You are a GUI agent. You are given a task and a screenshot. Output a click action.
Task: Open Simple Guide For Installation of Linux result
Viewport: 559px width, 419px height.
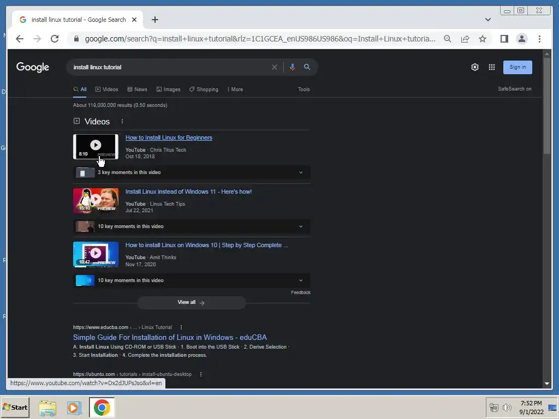(x=170, y=337)
